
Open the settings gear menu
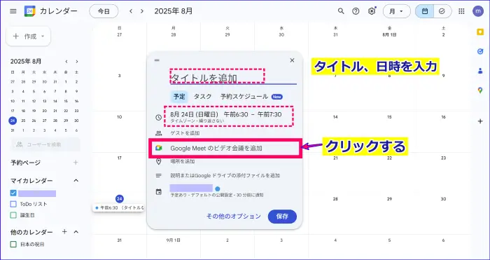pos(371,11)
